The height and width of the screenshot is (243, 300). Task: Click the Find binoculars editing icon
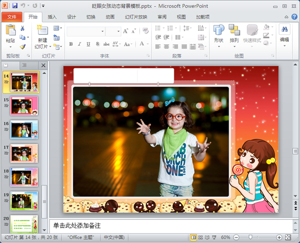point(284,29)
